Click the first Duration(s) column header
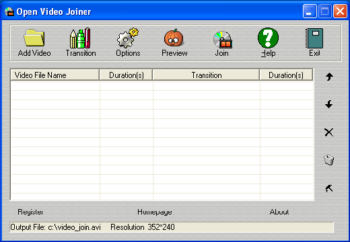Image resolution: width=350 pixels, height=242 pixels. (126, 75)
